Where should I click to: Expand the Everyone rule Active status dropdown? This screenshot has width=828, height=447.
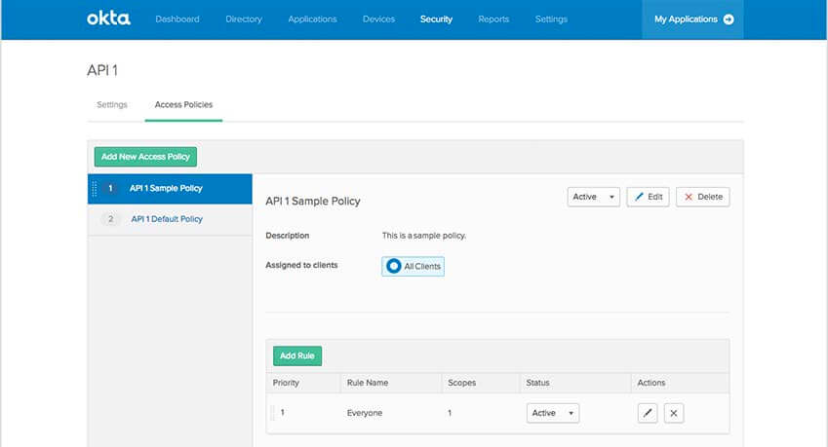click(552, 413)
